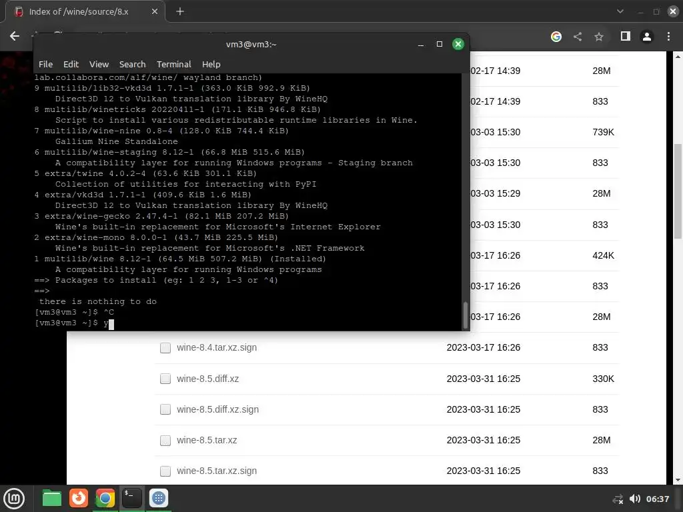The height and width of the screenshot is (512, 683).
Task: Click the share page icon
Action: click(578, 37)
